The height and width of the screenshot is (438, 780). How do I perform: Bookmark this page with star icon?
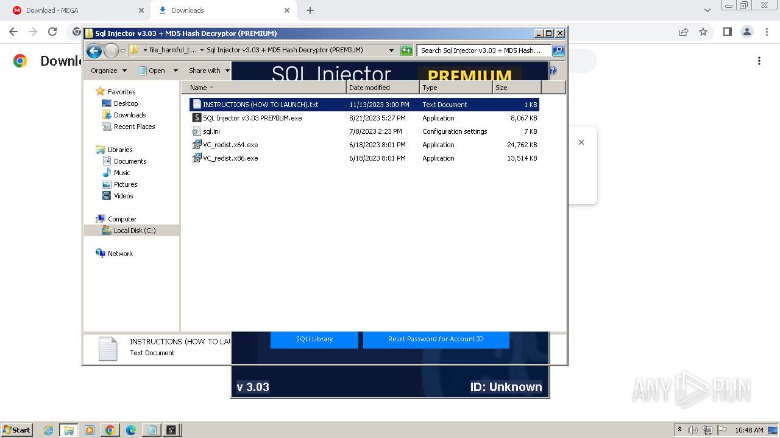tap(703, 32)
